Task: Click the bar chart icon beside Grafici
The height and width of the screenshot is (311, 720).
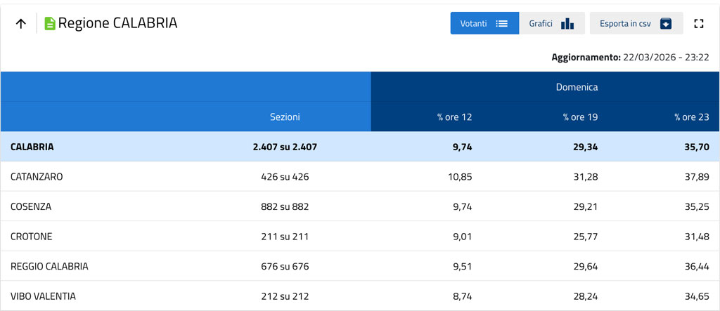Action: pyautogui.click(x=567, y=23)
